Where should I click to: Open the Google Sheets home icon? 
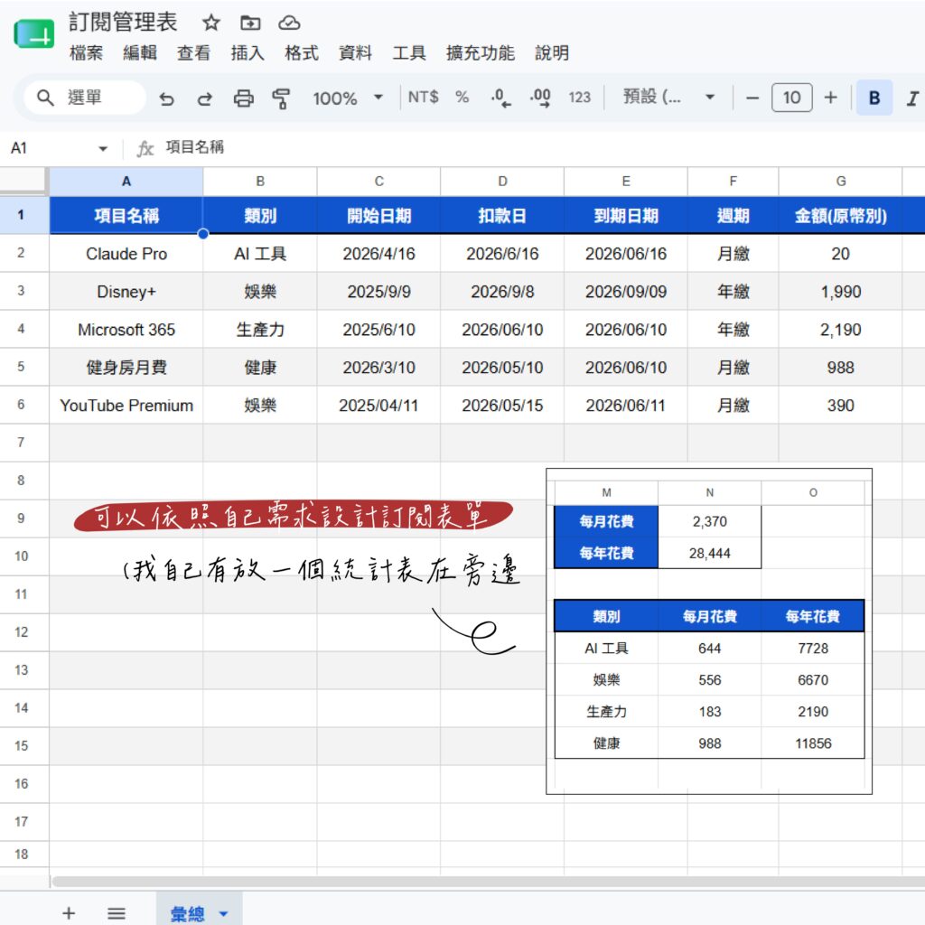(x=33, y=34)
